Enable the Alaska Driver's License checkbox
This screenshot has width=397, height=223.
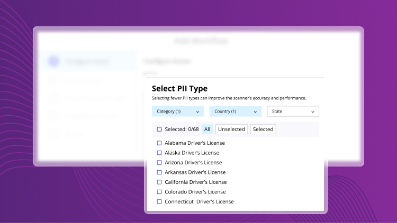click(159, 153)
